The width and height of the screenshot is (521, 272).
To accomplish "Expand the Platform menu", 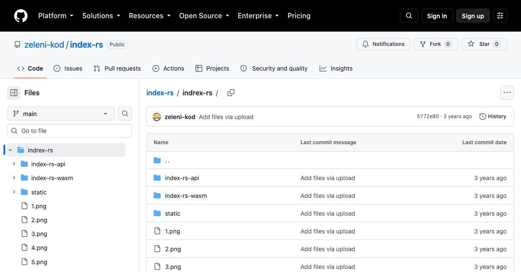I will pos(56,16).
